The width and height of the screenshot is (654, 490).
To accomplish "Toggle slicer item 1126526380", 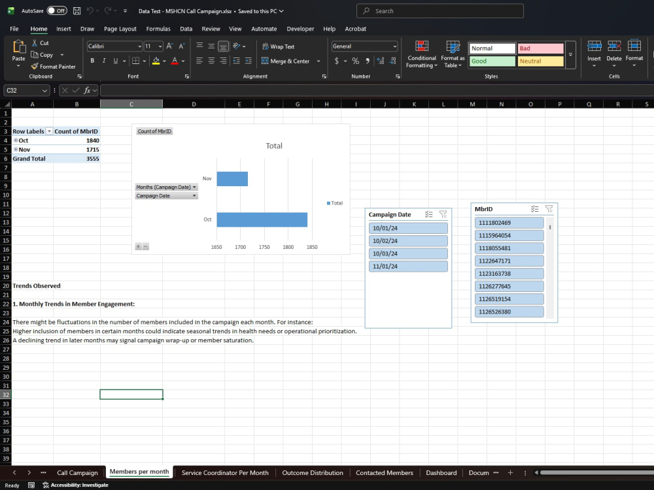I will [x=509, y=312].
